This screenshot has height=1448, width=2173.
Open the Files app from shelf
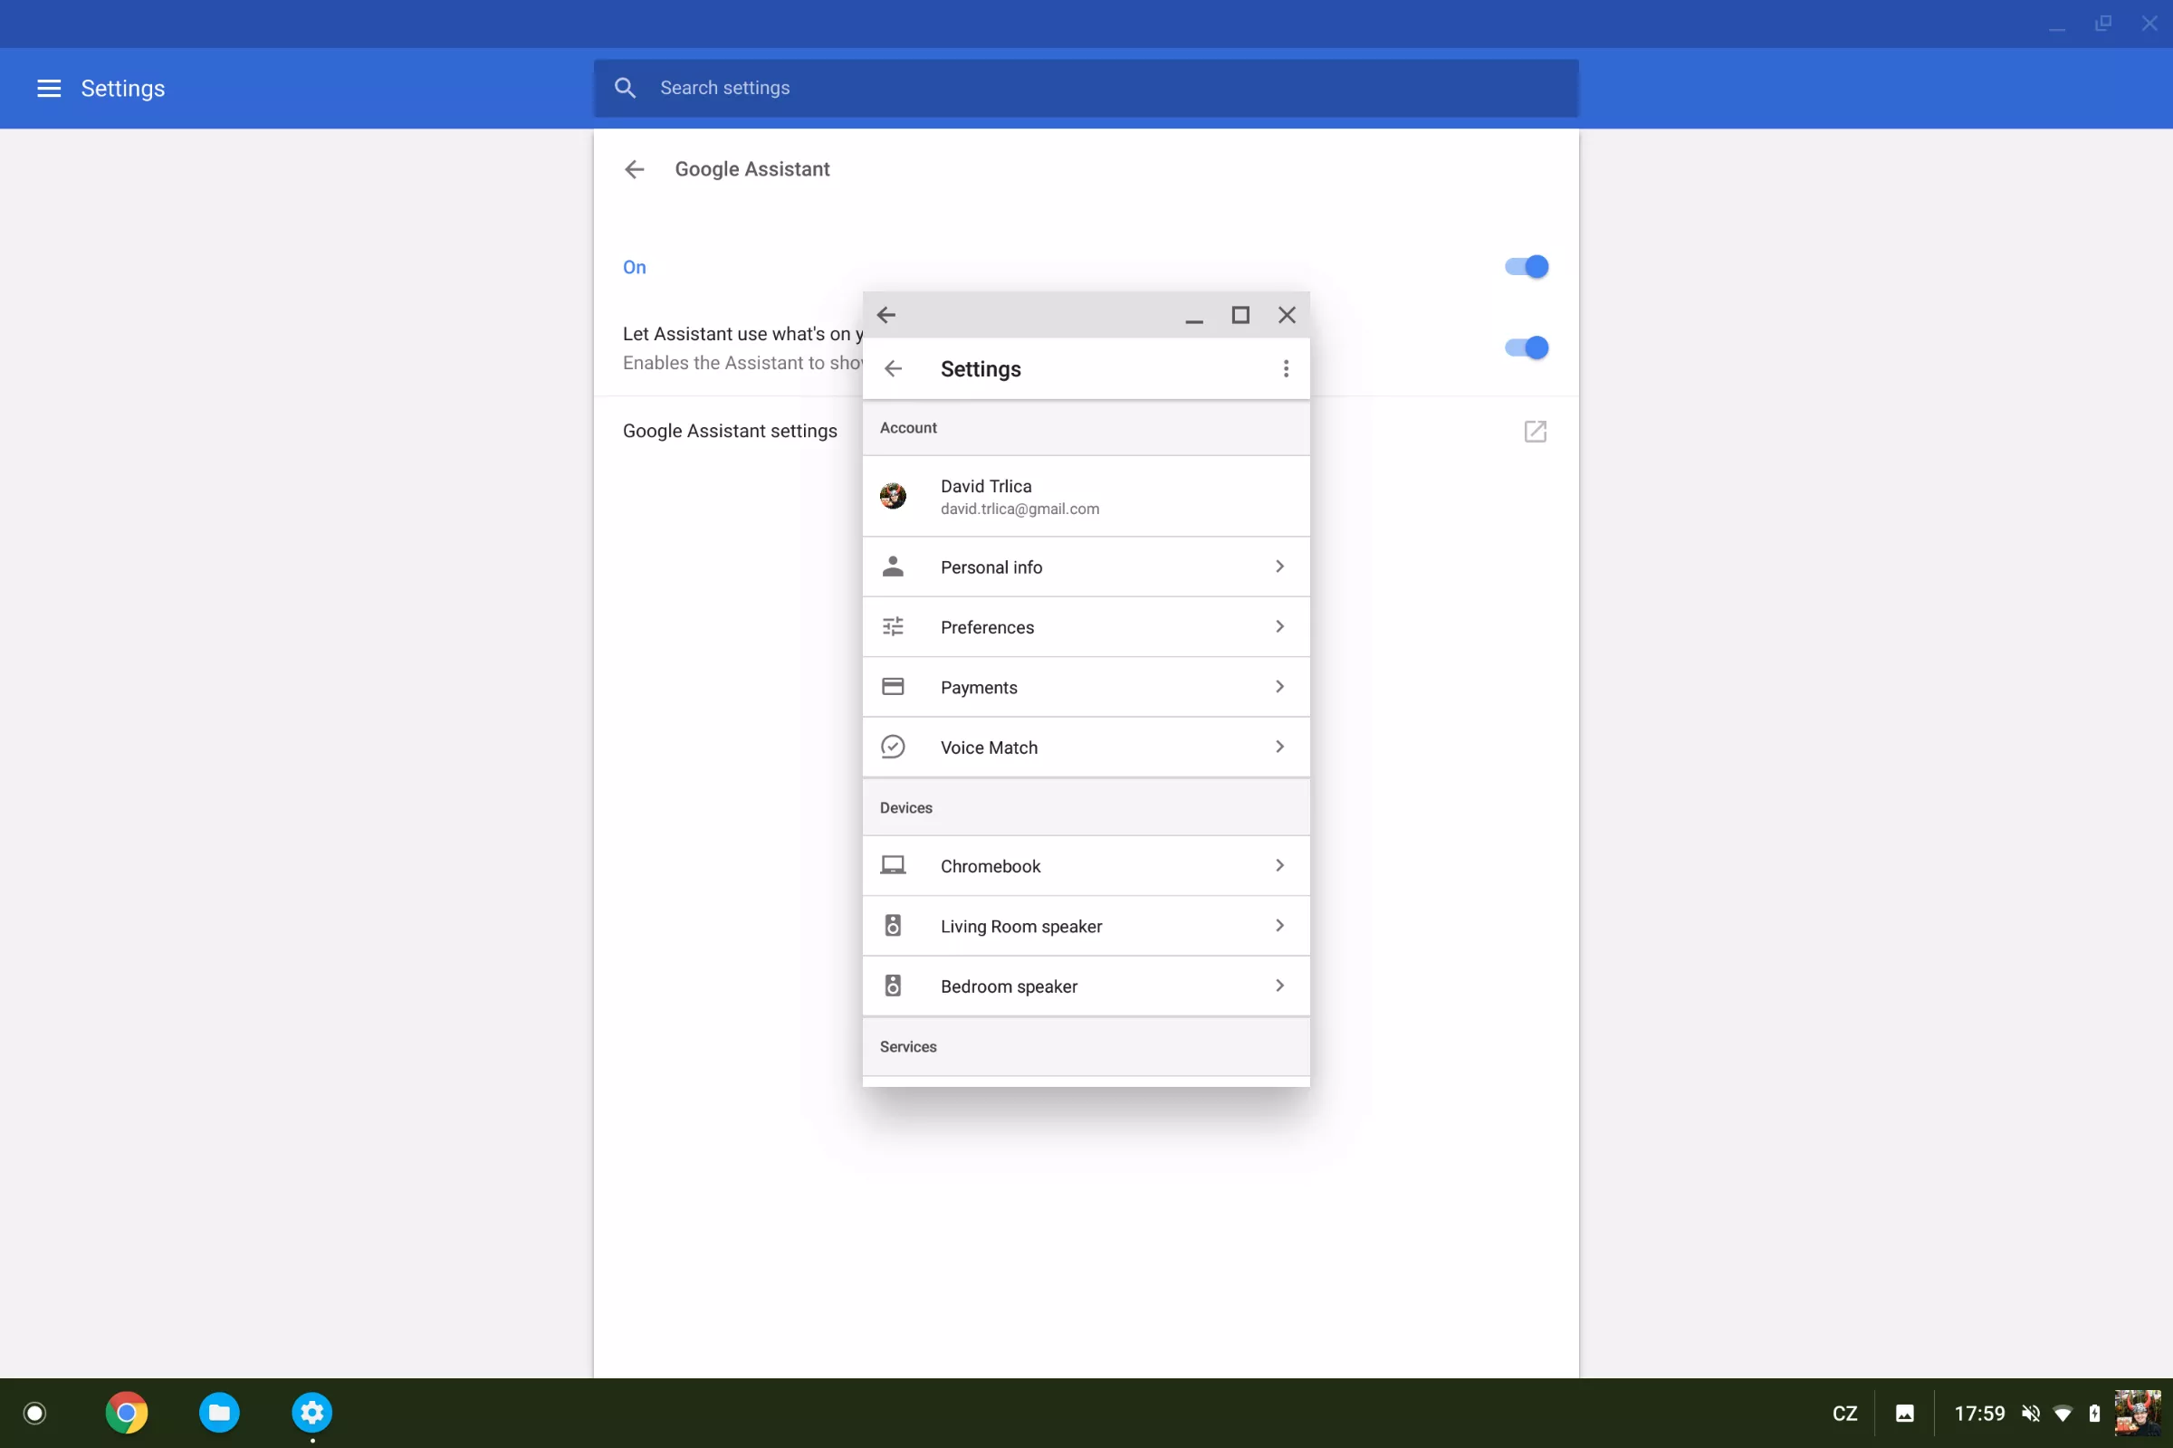[219, 1413]
